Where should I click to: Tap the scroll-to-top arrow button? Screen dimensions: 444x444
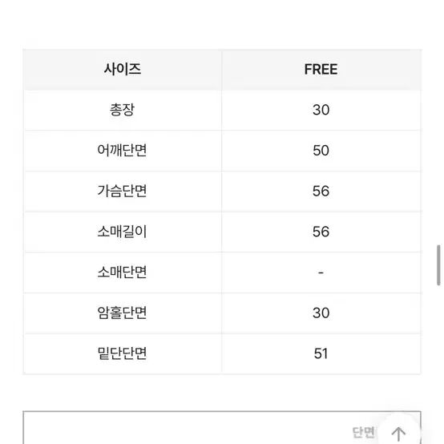[x=398, y=434]
